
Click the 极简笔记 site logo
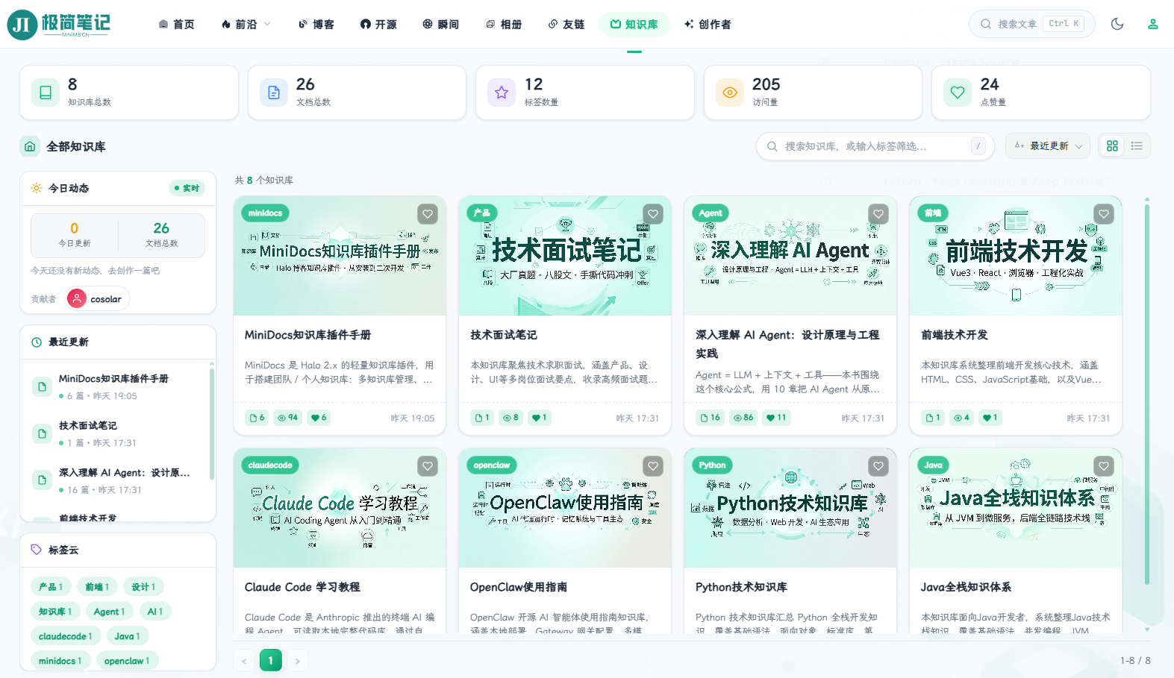(x=59, y=25)
